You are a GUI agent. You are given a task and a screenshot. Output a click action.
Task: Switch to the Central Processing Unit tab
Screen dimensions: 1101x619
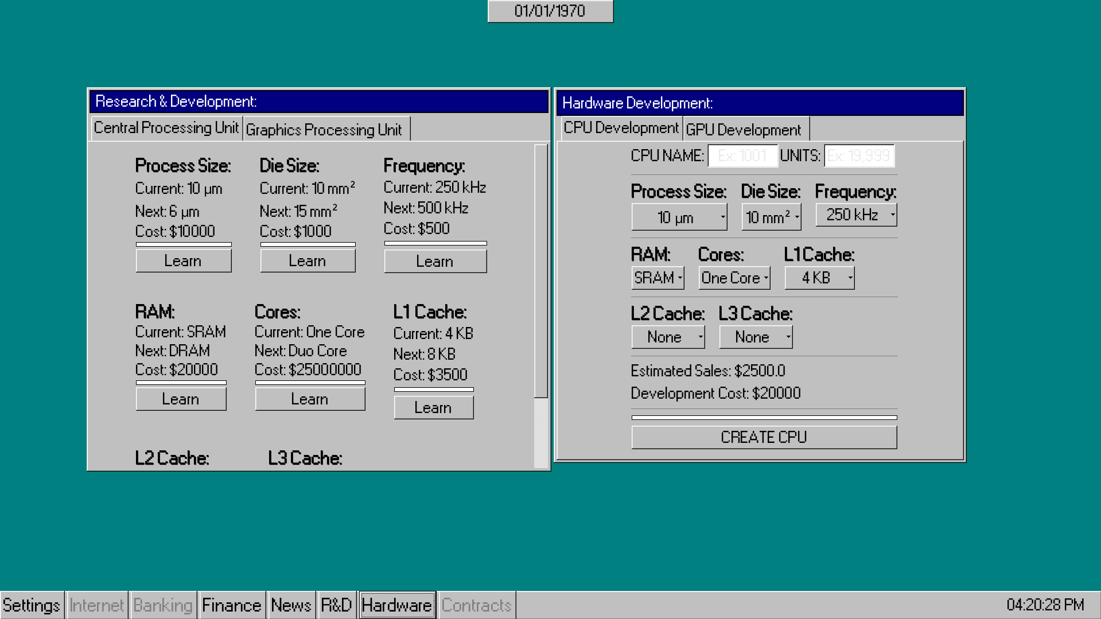coord(166,128)
